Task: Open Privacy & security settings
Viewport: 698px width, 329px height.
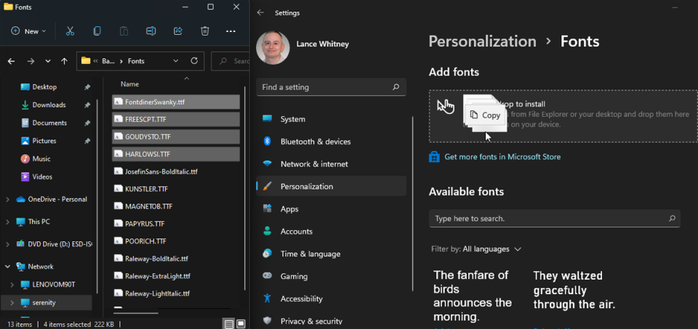Action: [x=332, y=321]
